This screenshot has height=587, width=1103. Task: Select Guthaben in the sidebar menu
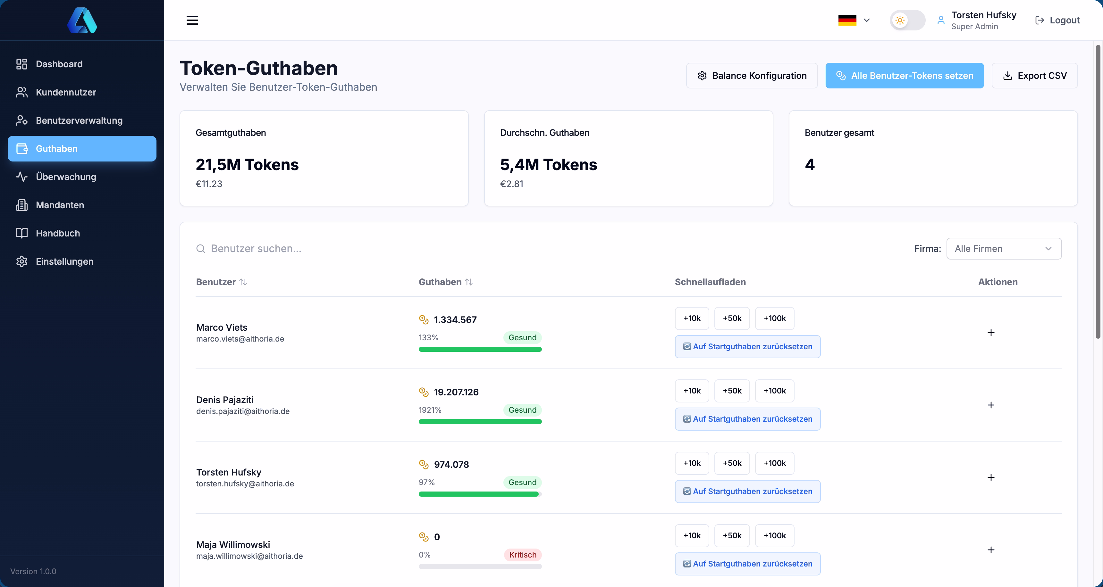click(56, 148)
